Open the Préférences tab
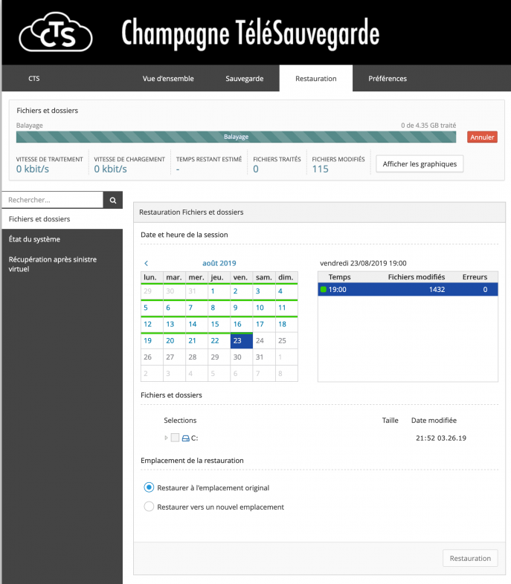 [x=388, y=79]
